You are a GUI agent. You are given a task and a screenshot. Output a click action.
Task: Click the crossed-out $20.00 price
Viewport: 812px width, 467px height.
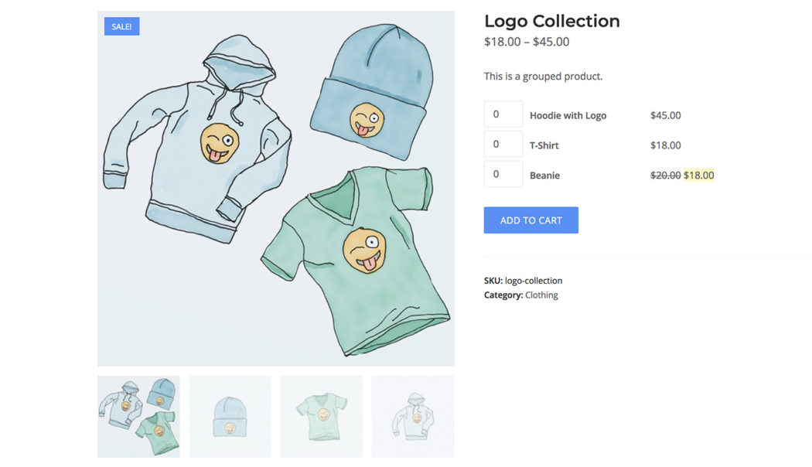pos(666,175)
